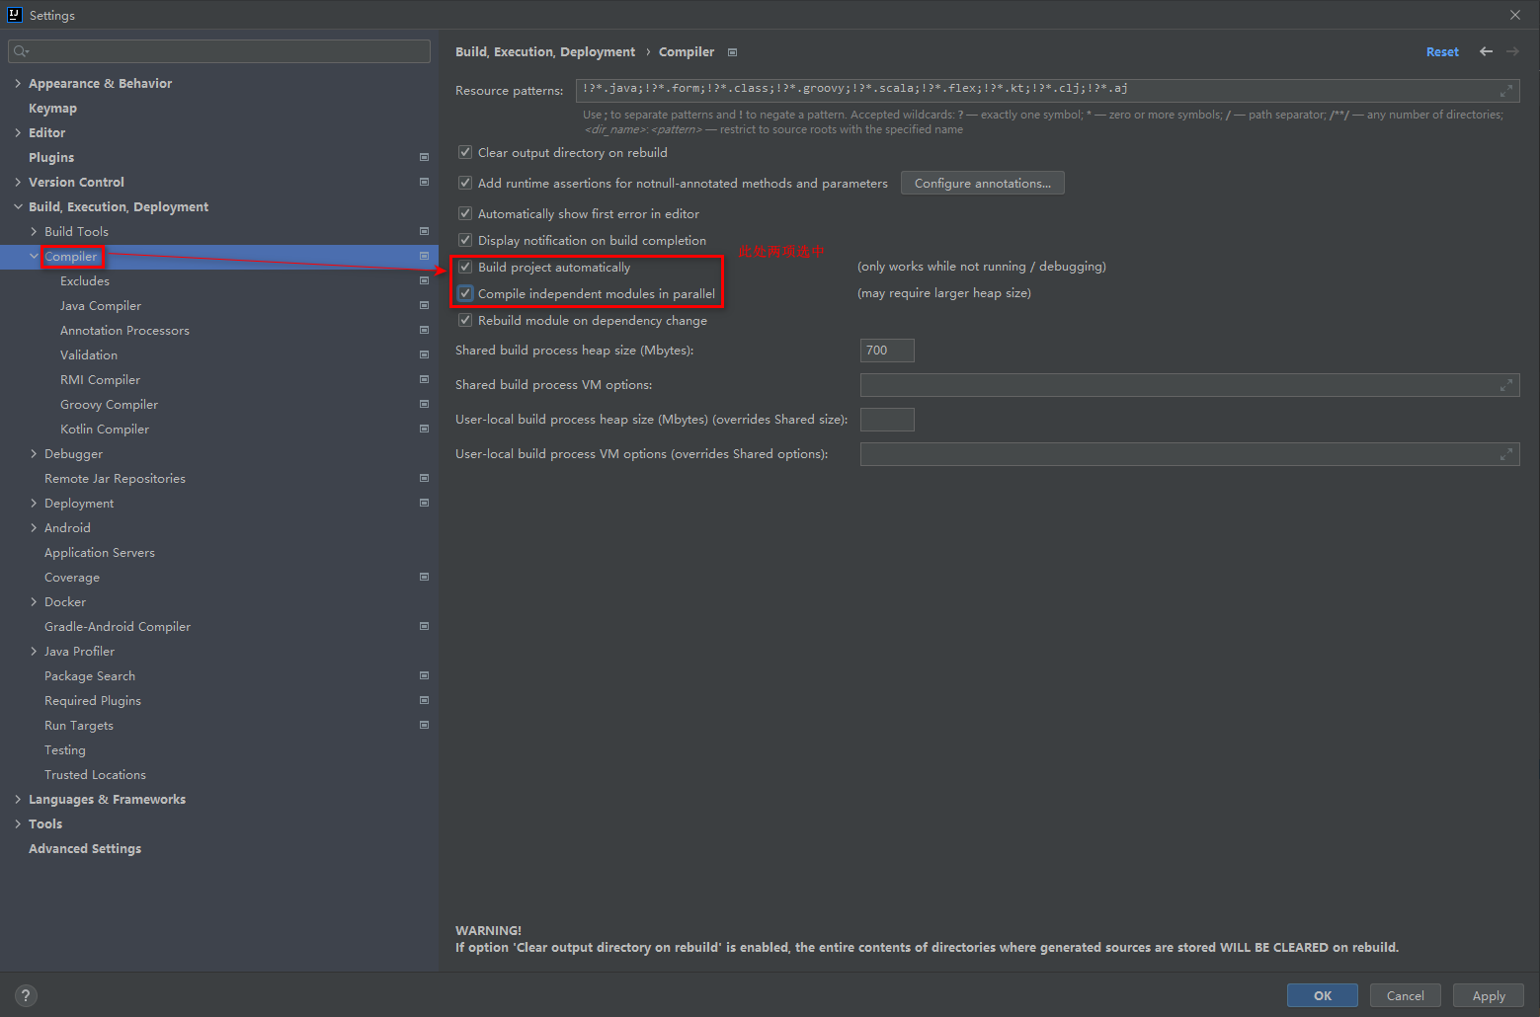This screenshot has height=1017, width=1540.
Task: Click the Apply button
Action: (1489, 995)
